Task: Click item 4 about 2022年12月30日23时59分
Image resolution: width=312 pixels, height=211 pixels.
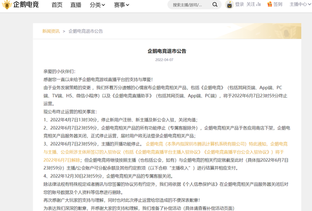Action: pyautogui.click(x=109, y=176)
